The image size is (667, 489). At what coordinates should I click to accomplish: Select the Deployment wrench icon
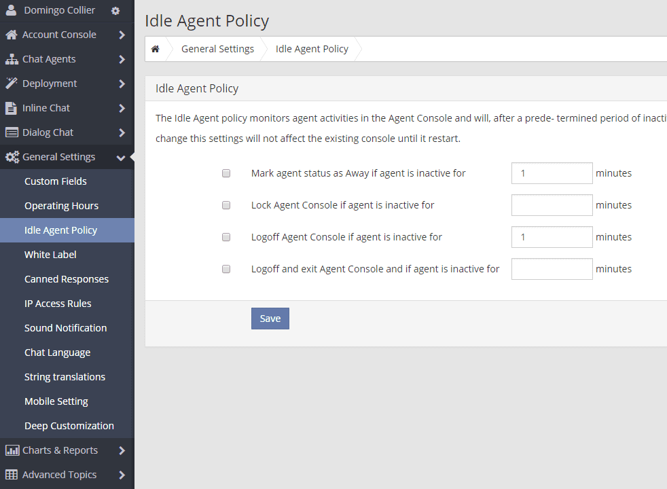tap(10, 83)
